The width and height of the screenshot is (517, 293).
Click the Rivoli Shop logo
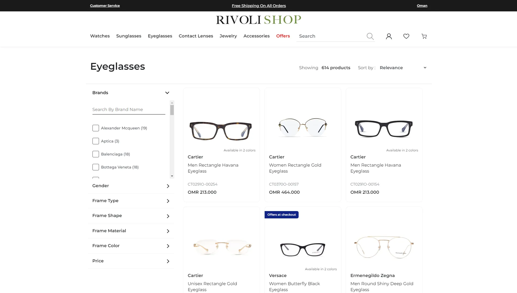coord(259,20)
